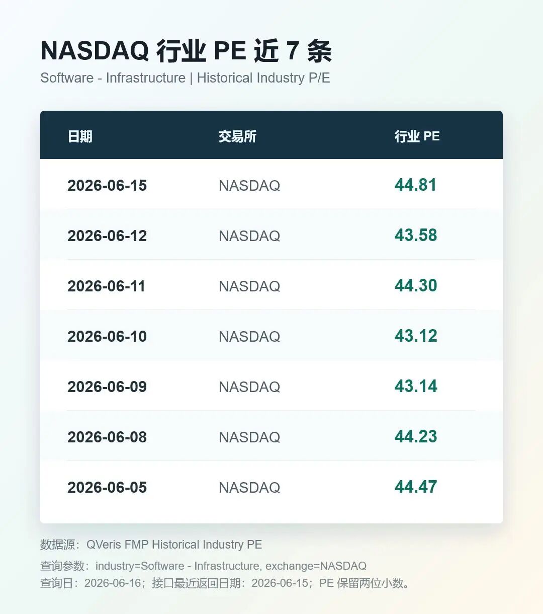Click the PE value 44.23
Viewport: 543px width, 614px height.
(416, 436)
